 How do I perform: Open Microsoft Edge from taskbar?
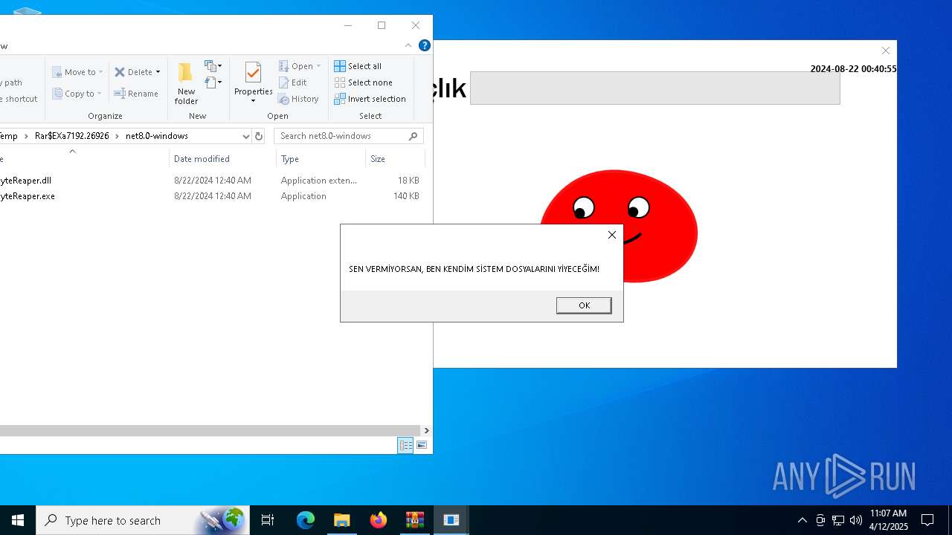(306, 520)
